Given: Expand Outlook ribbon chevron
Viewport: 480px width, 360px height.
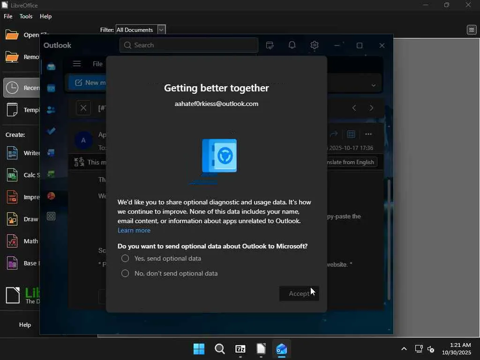Looking at the screenshot, I should [374, 85].
